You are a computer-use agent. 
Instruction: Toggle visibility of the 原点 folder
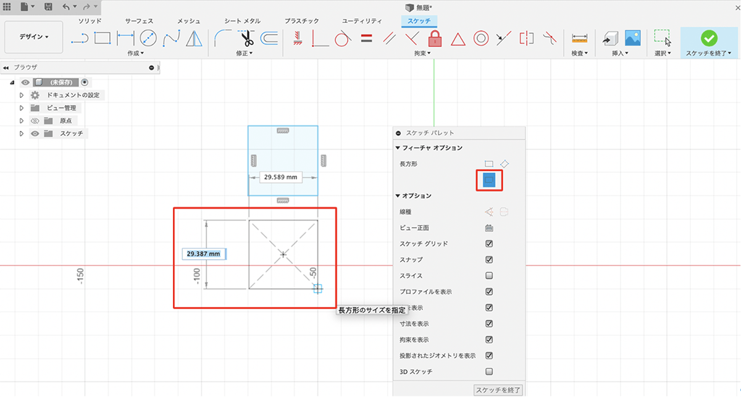coord(35,121)
